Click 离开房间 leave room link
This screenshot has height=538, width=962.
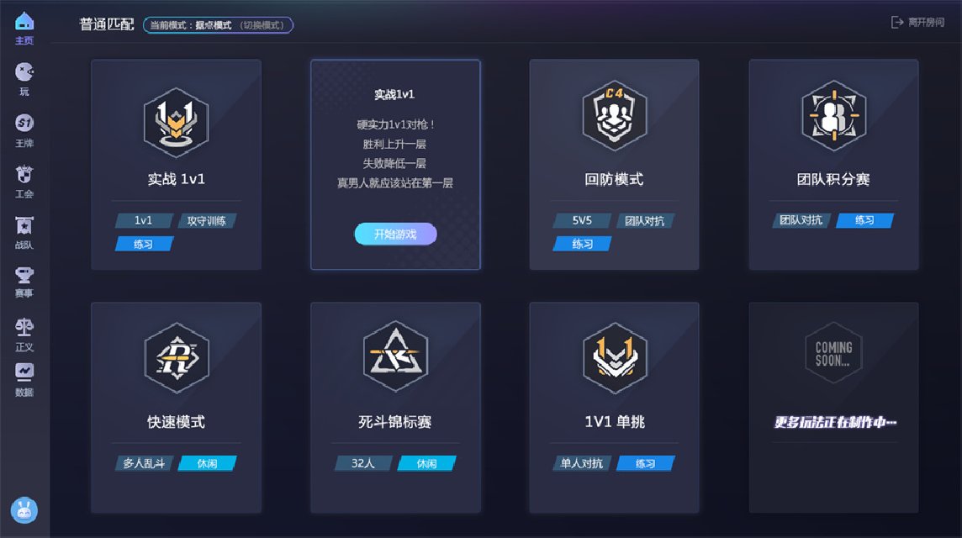(x=917, y=22)
